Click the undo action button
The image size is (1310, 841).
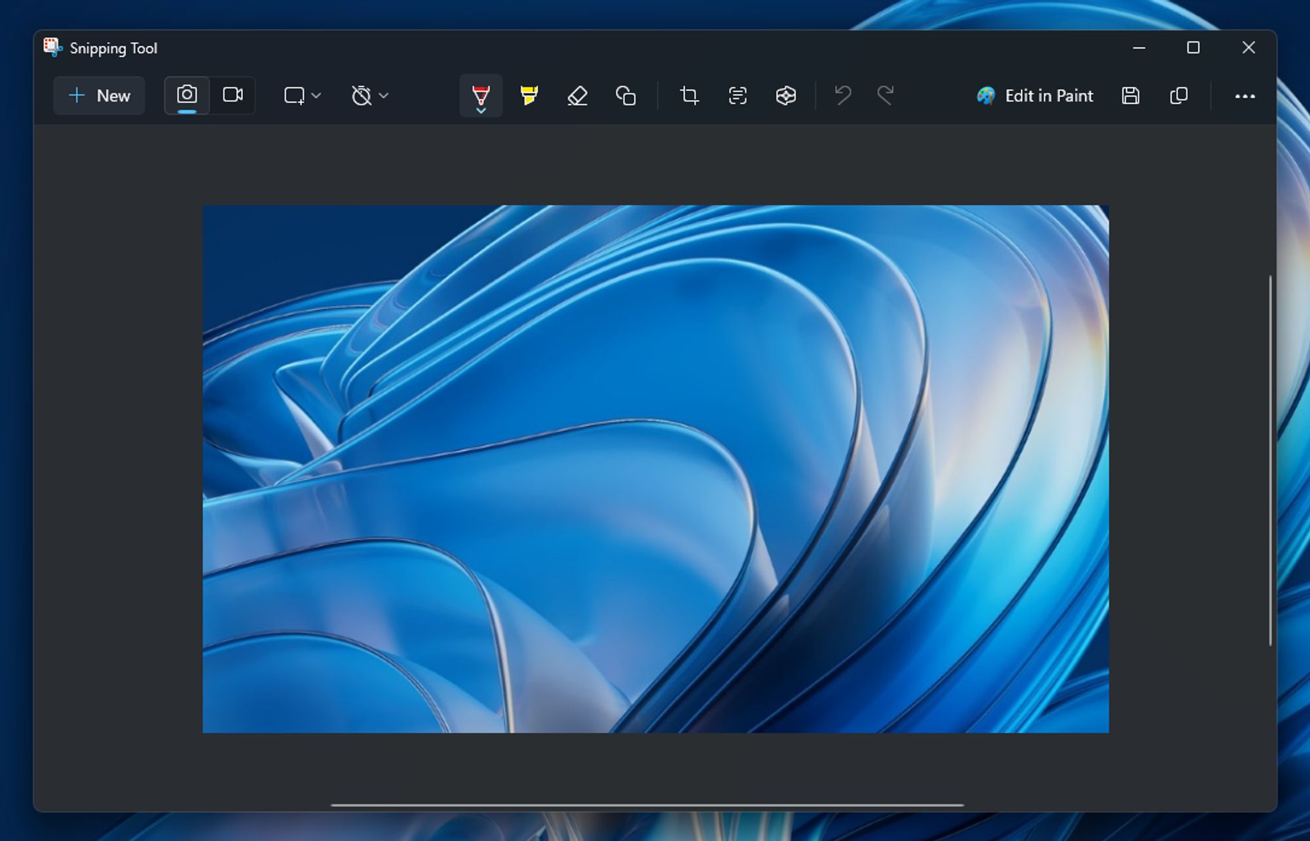coord(842,96)
